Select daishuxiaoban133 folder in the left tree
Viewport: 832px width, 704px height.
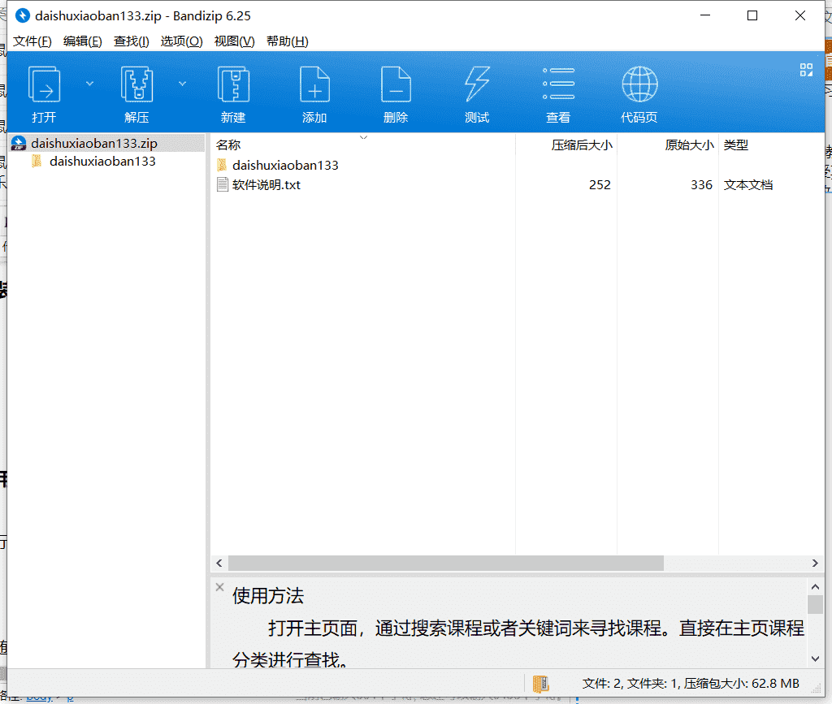(x=102, y=161)
